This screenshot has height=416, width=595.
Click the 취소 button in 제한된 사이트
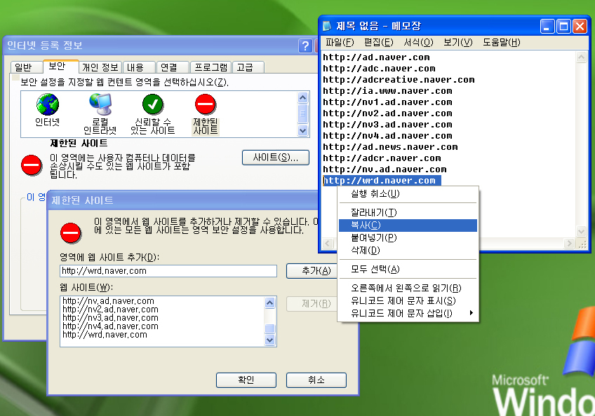coord(316,380)
